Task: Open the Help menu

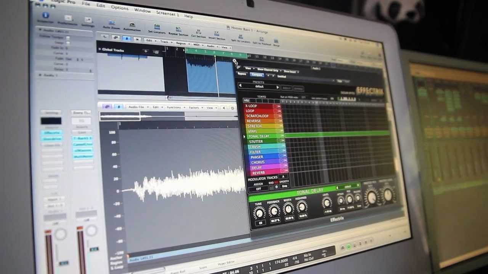Action: point(188,16)
